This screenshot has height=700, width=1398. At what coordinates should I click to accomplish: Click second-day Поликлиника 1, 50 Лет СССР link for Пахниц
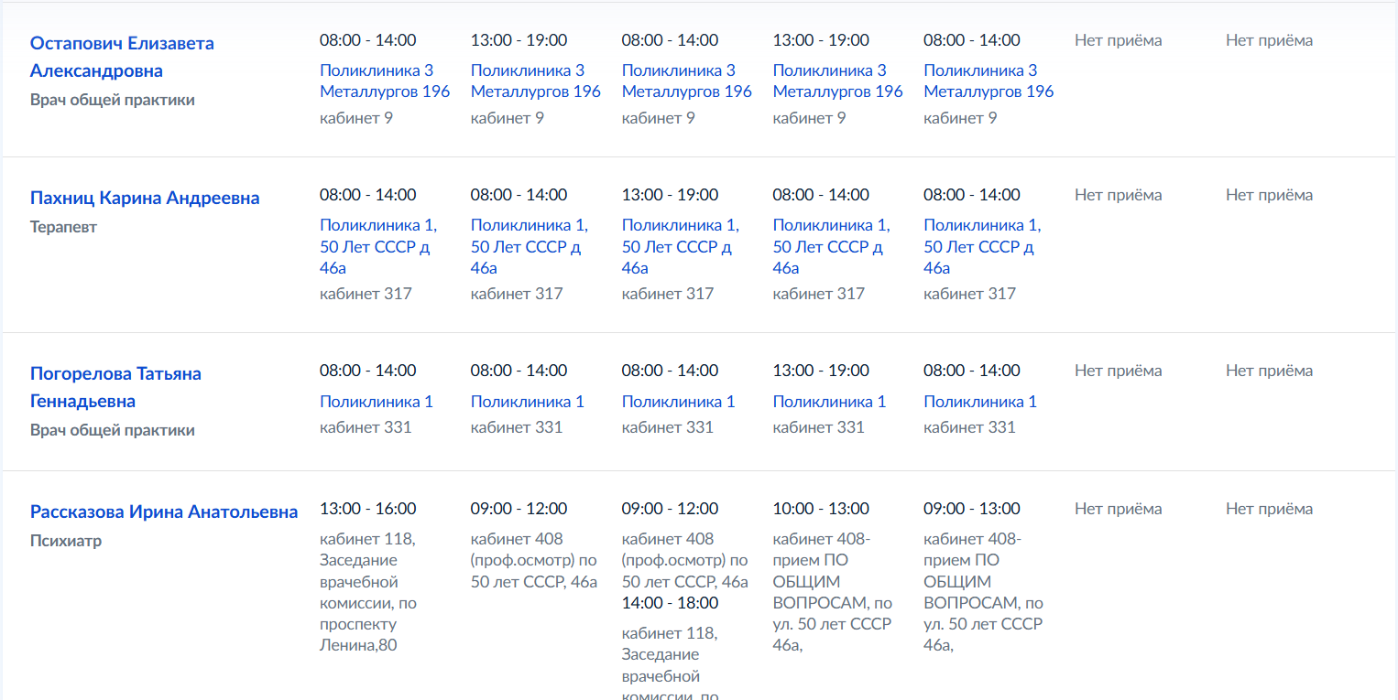pyautogui.click(x=530, y=246)
